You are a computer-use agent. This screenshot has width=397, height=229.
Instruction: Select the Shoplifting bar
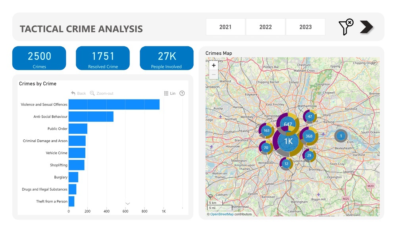tap(77, 165)
